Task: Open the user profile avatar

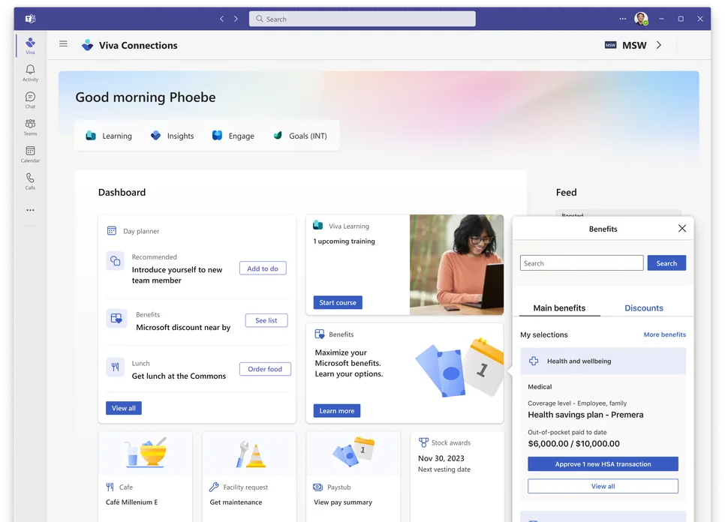Action: pyautogui.click(x=641, y=19)
